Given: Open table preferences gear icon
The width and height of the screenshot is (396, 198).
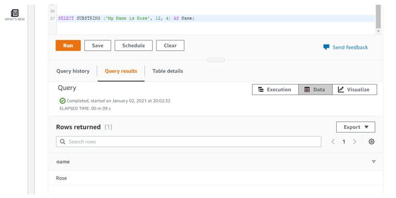Looking at the screenshot, I should [x=371, y=142].
